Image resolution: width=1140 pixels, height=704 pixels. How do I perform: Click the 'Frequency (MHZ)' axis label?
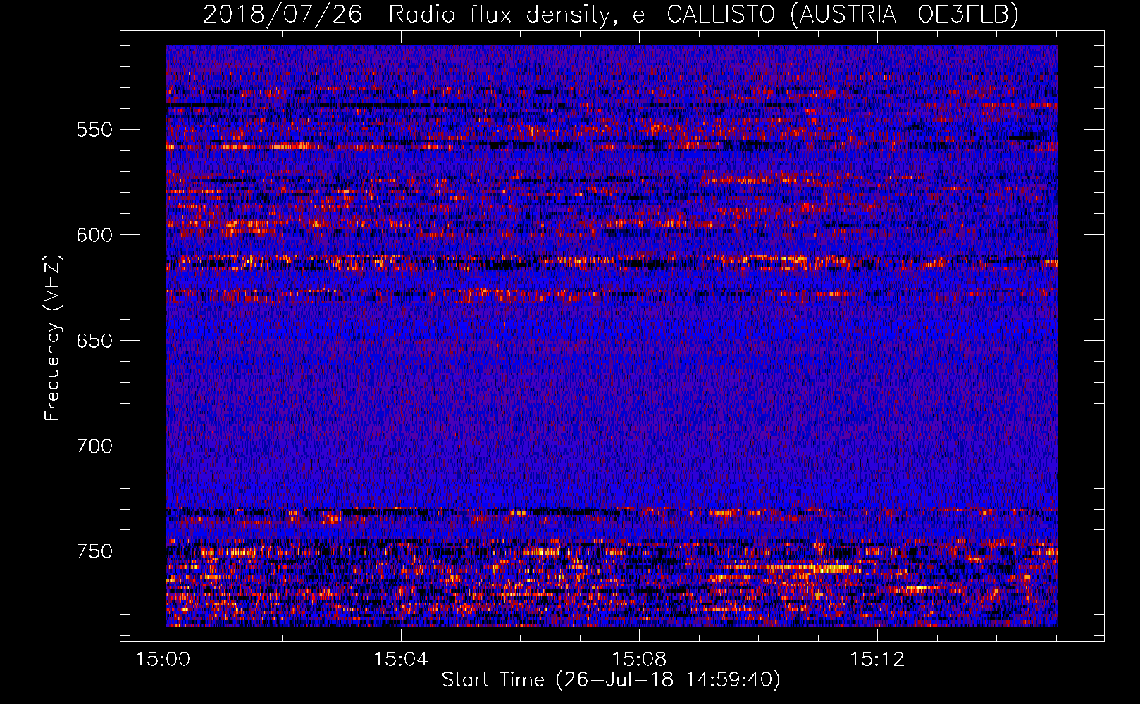pyautogui.click(x=53, y=338)
